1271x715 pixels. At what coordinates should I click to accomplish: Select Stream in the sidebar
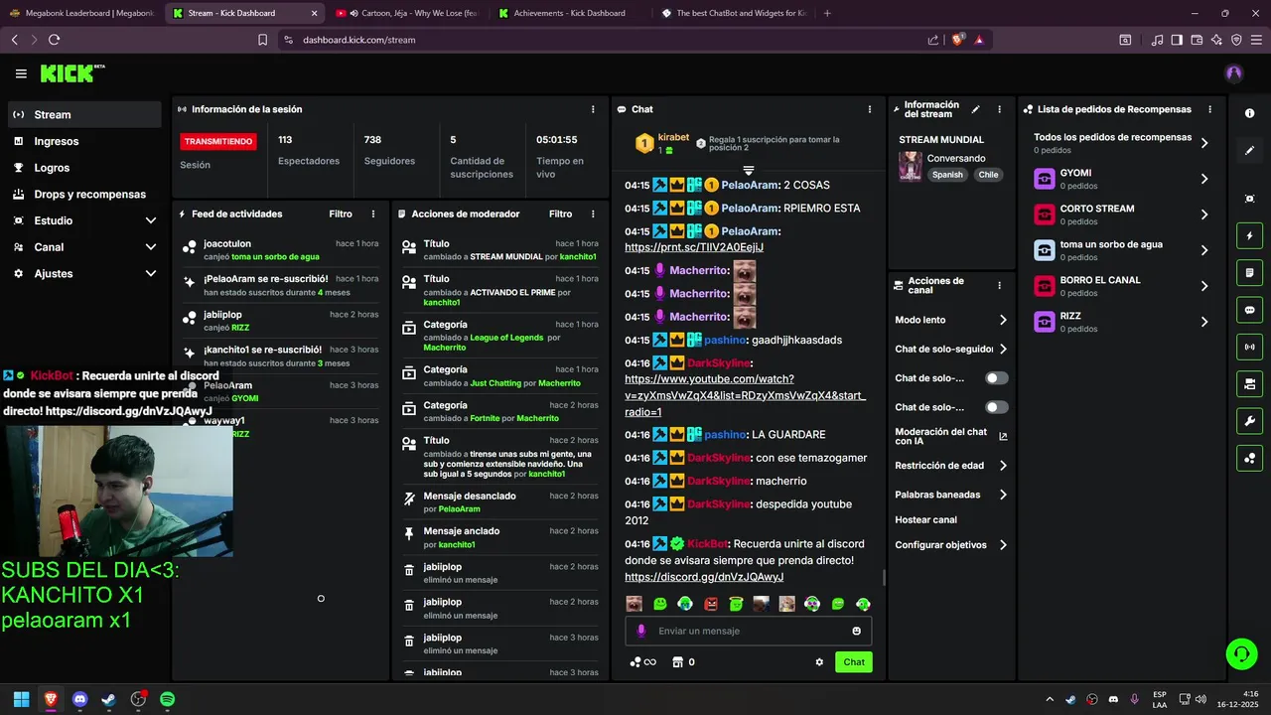tap(84, 114)
